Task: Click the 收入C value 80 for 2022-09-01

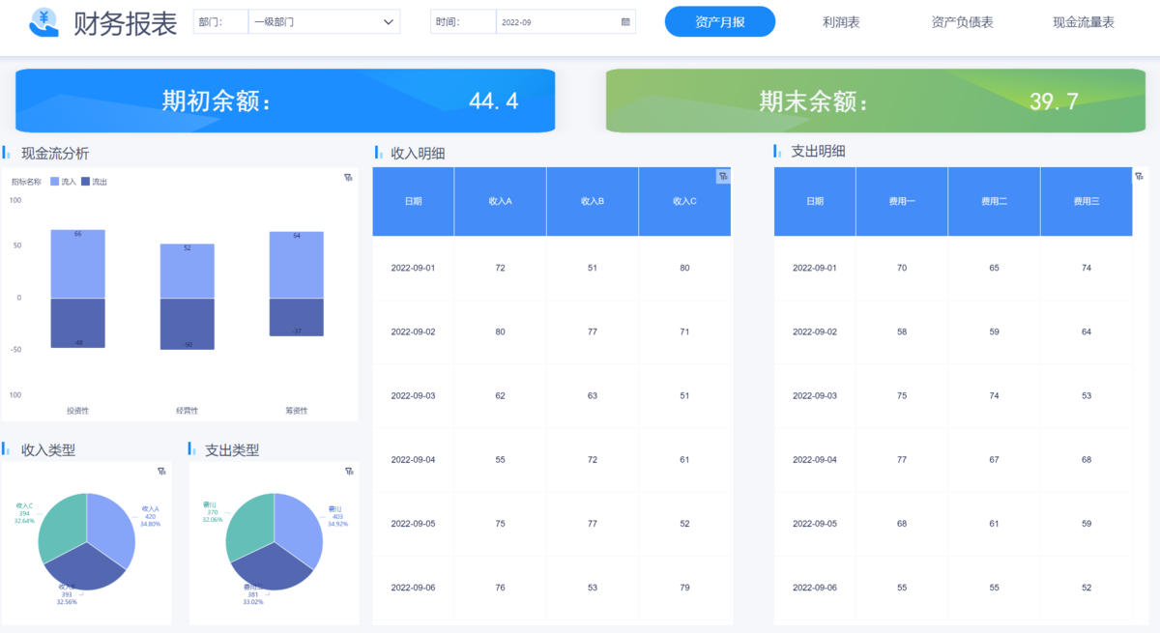Action: pyautogui.click(x=684, y=268)
